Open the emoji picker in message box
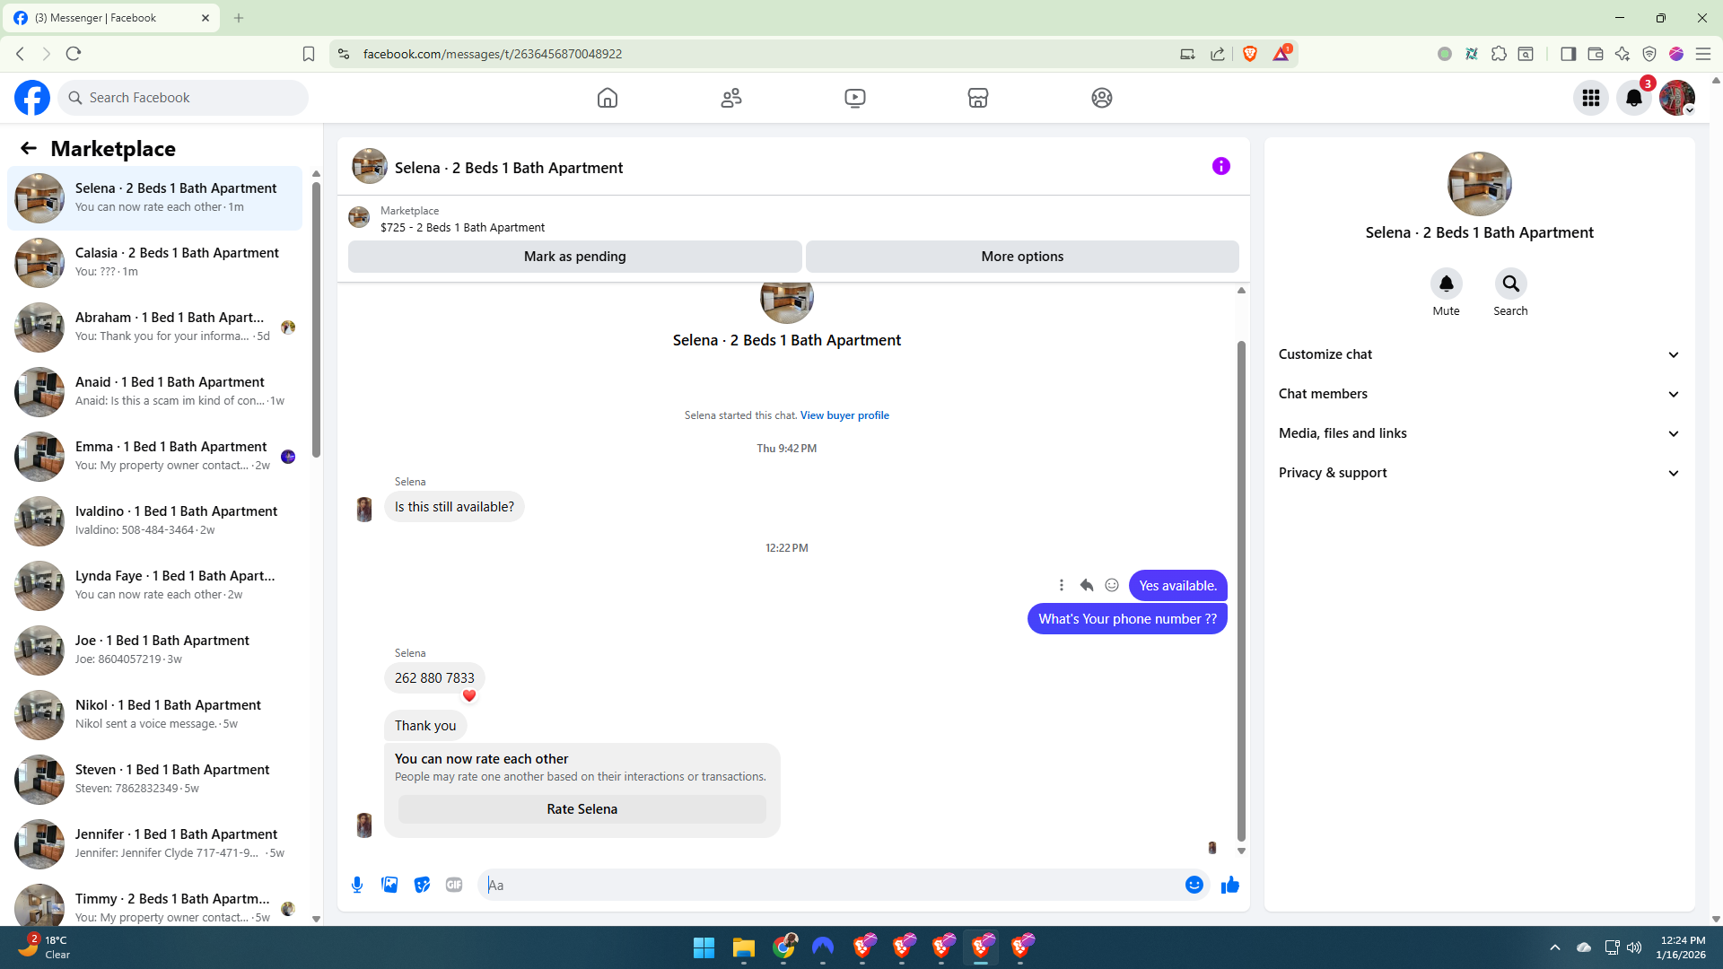Viewport: 1723px width, 969px height. 1194,885
